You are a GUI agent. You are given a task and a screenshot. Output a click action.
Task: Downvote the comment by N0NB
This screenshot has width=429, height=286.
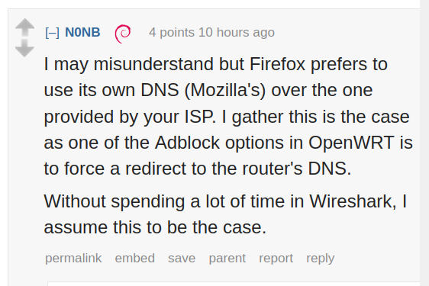pyautogui.click(x=24, y=48)
